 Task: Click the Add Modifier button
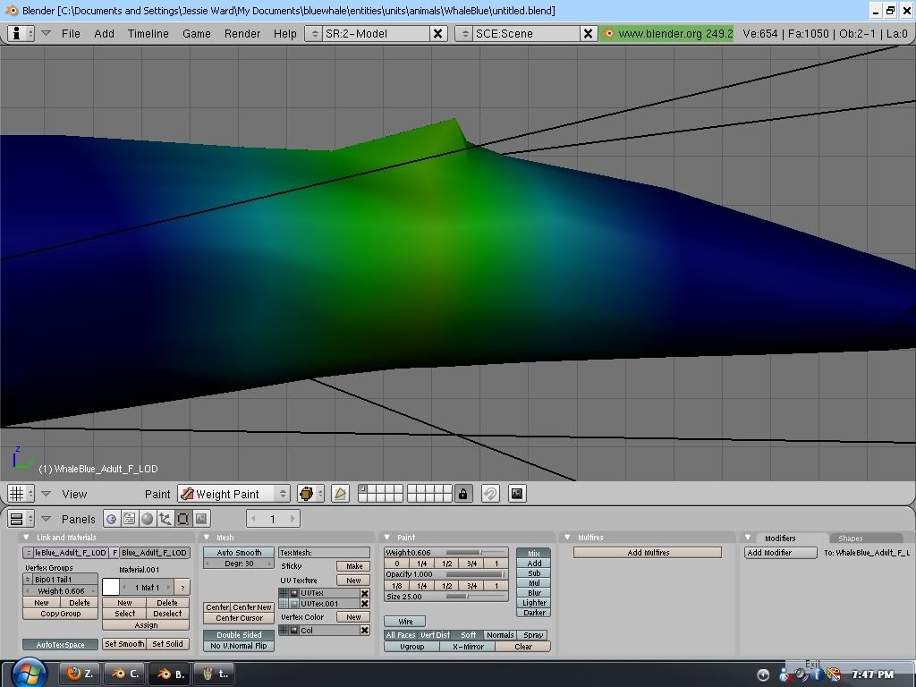781,553
